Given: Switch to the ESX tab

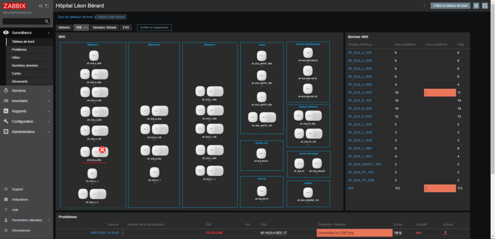Looking at the screenshot, I should tap(126, 27).
